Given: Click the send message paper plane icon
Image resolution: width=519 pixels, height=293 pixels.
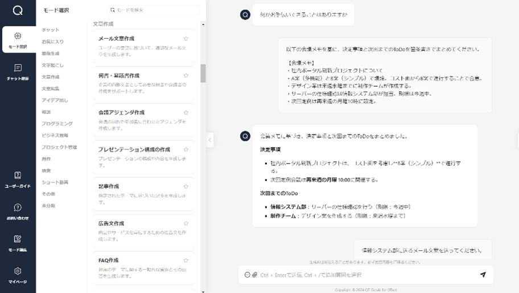Looking at the screenshot, I should (x=483, y=275).
